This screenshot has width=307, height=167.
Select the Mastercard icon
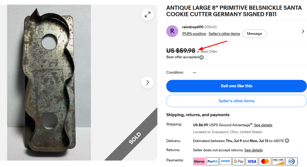[x=265, y=161]
